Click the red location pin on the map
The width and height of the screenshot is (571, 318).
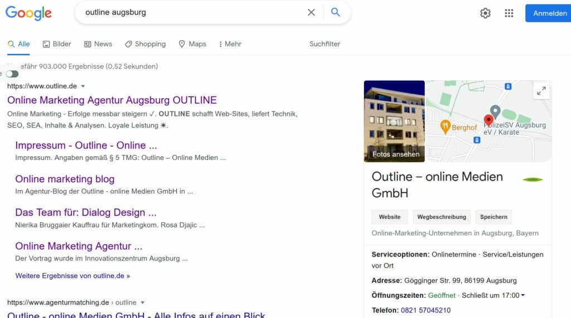click(488, 121)
